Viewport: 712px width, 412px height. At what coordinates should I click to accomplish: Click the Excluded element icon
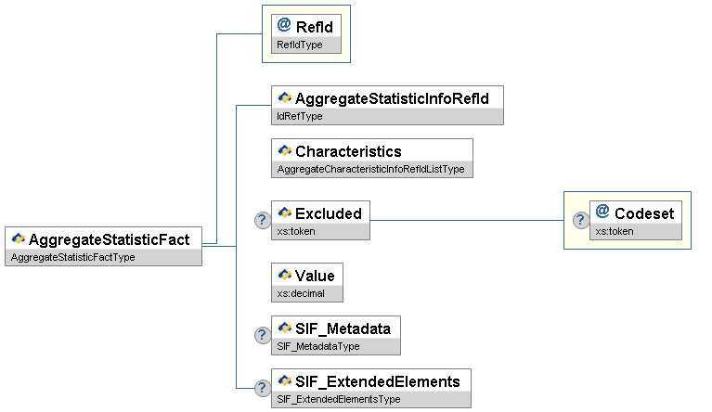coord(285,213)
